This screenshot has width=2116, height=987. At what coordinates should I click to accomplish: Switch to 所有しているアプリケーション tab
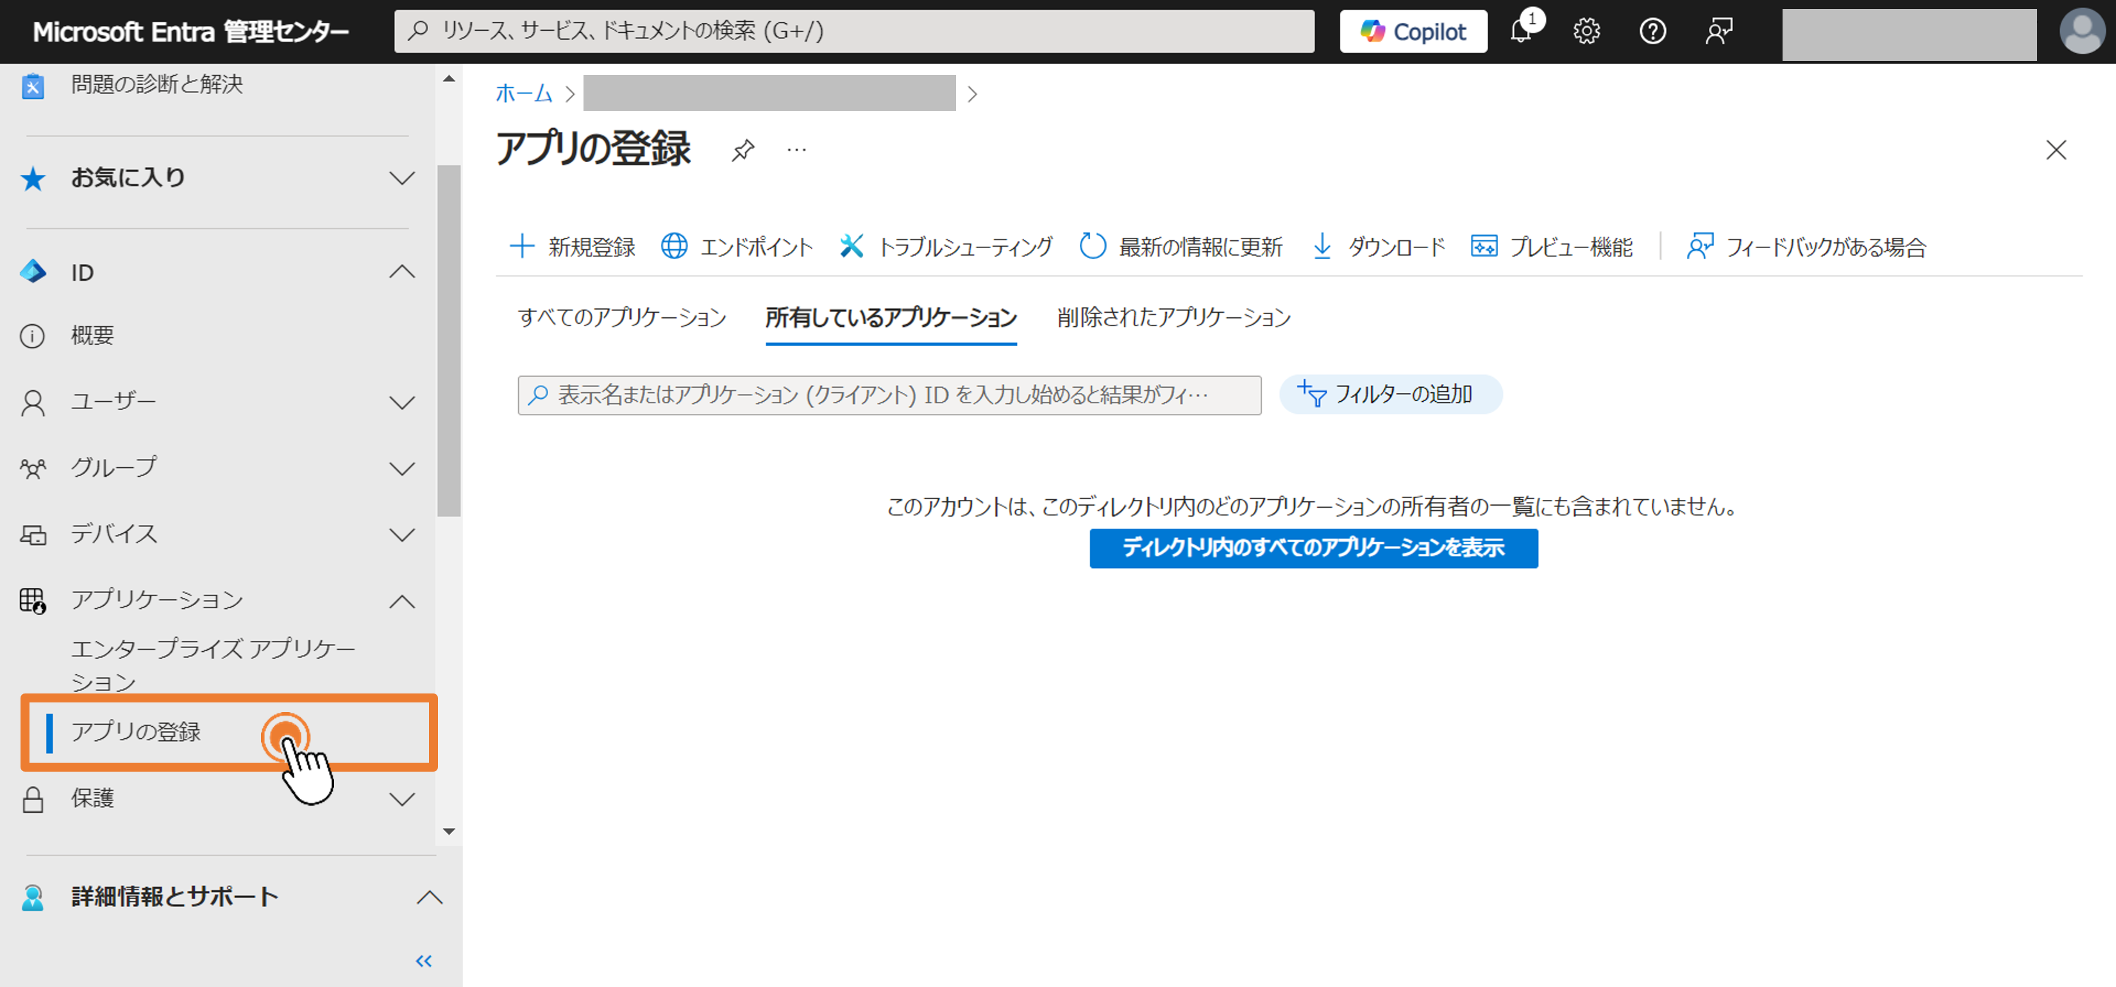891,318
